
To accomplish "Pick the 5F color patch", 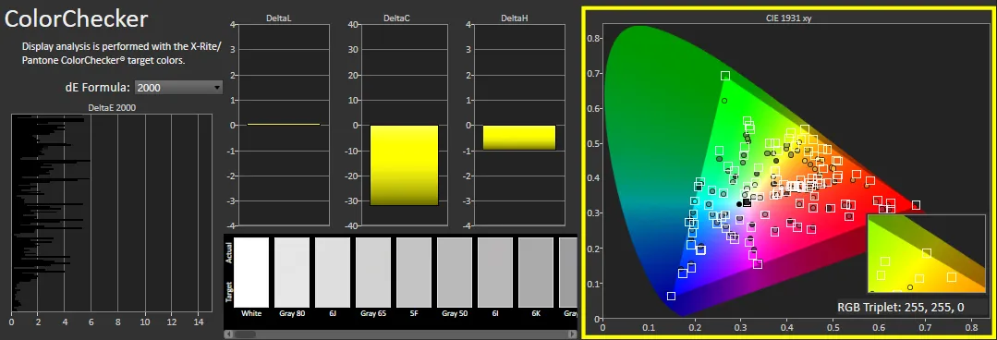I will [x=414, y=273].
